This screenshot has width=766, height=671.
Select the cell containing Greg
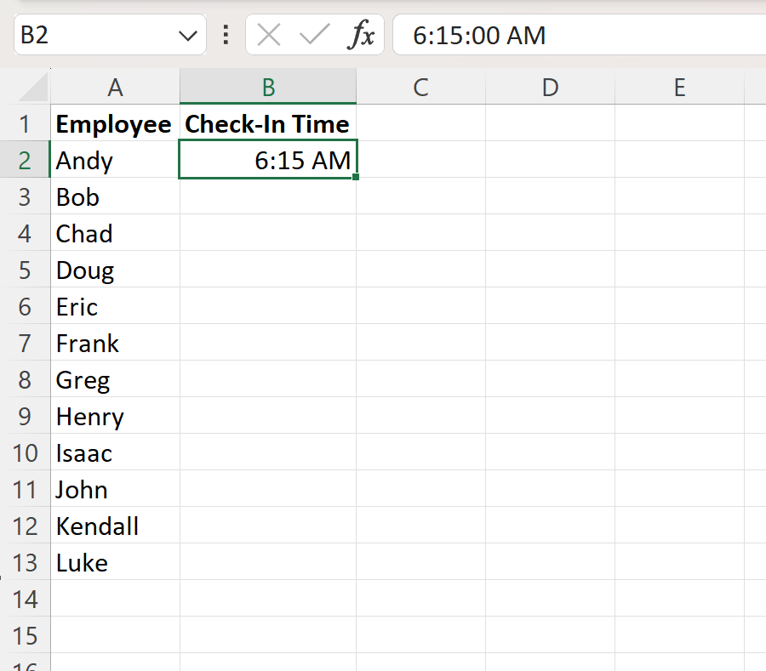coord(115,379)
